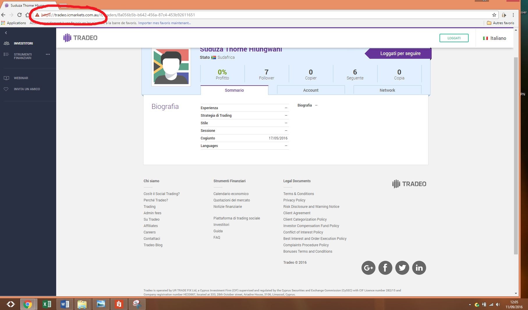Click the trader profile avatar image

[171, 67]
